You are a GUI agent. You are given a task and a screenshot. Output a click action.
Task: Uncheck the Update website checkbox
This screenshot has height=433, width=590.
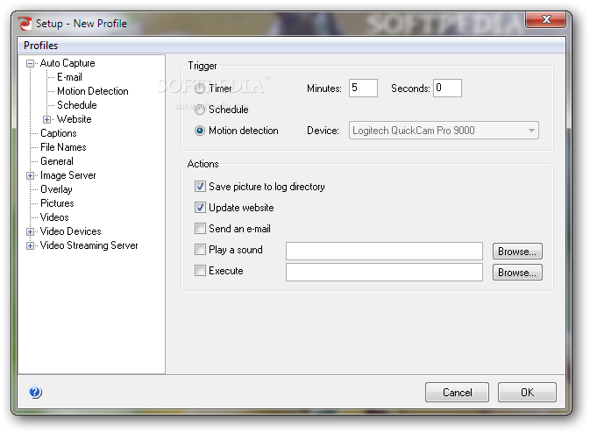click(200, 207)
